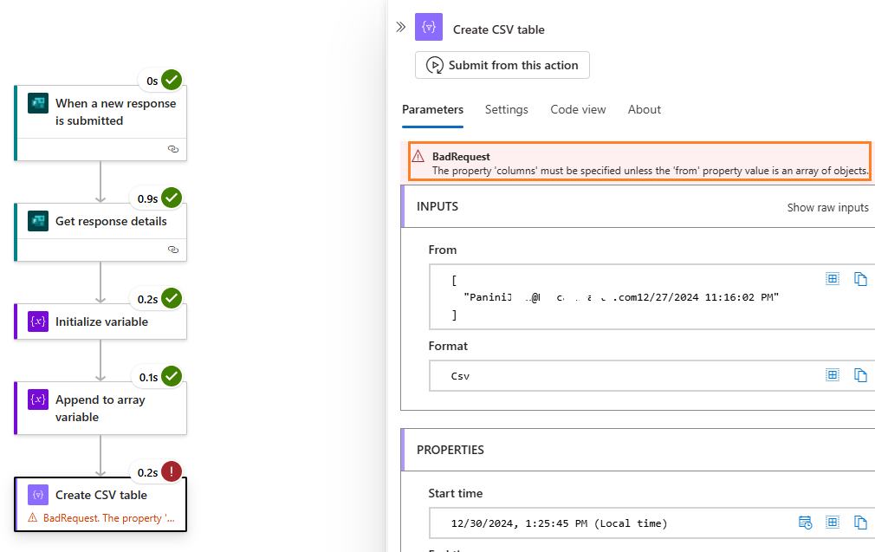Click Forms icon on trigger node
Viewport: 875px width, 552px height.
(38, 103)
